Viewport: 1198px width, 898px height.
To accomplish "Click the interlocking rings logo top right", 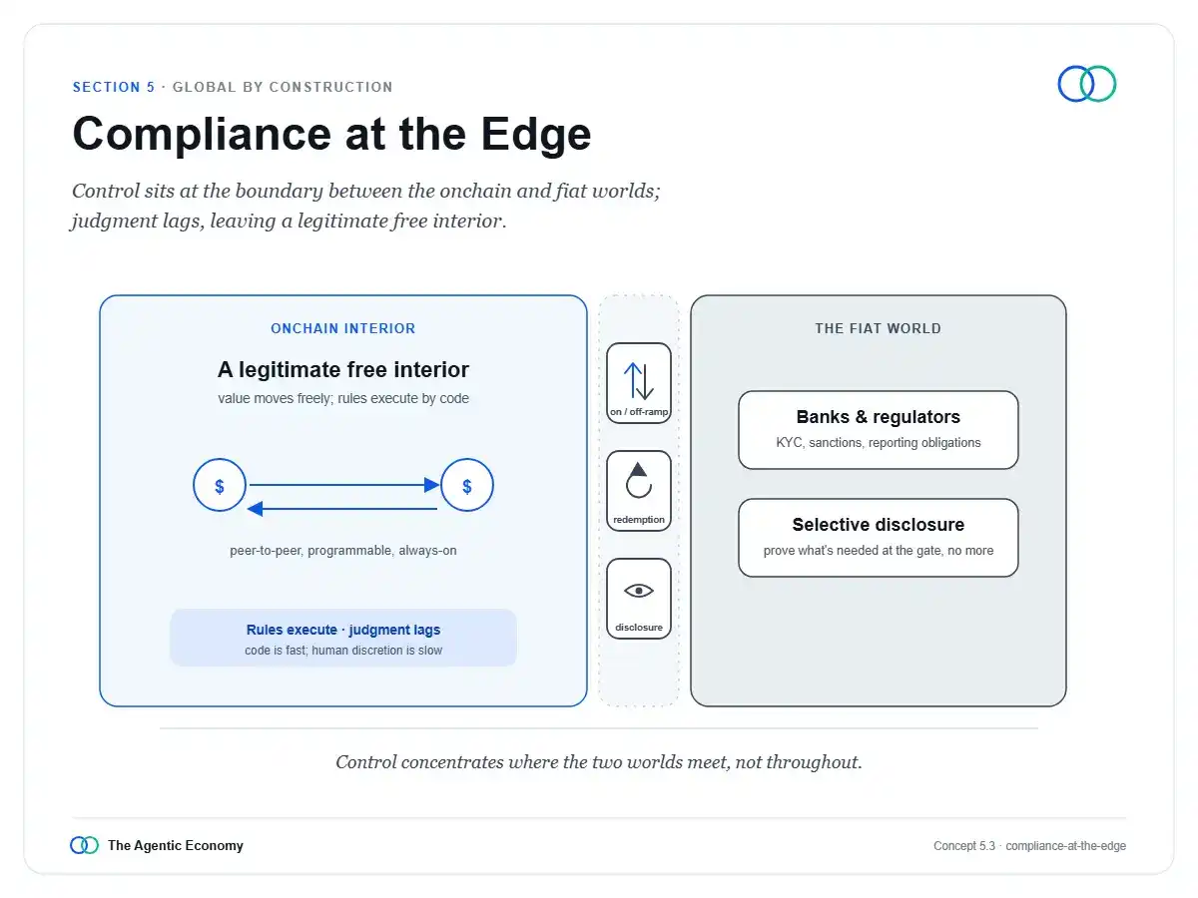I will [x=1087, y=84].
